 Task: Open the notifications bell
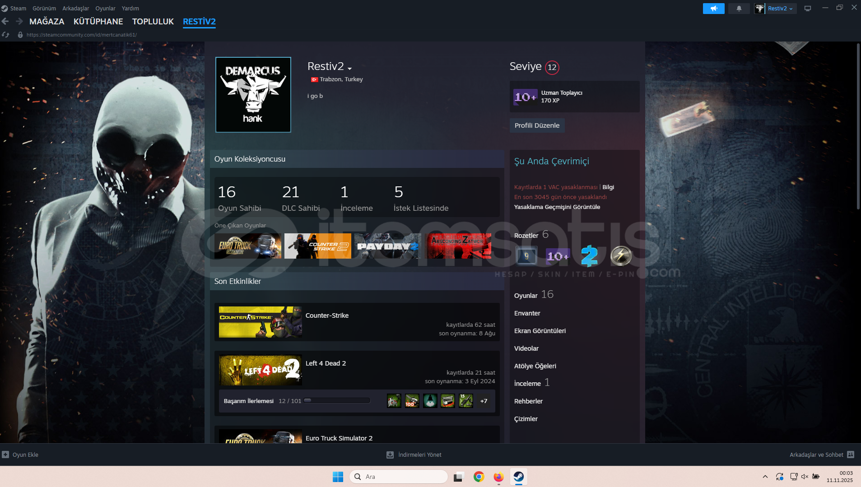point(739,9)
